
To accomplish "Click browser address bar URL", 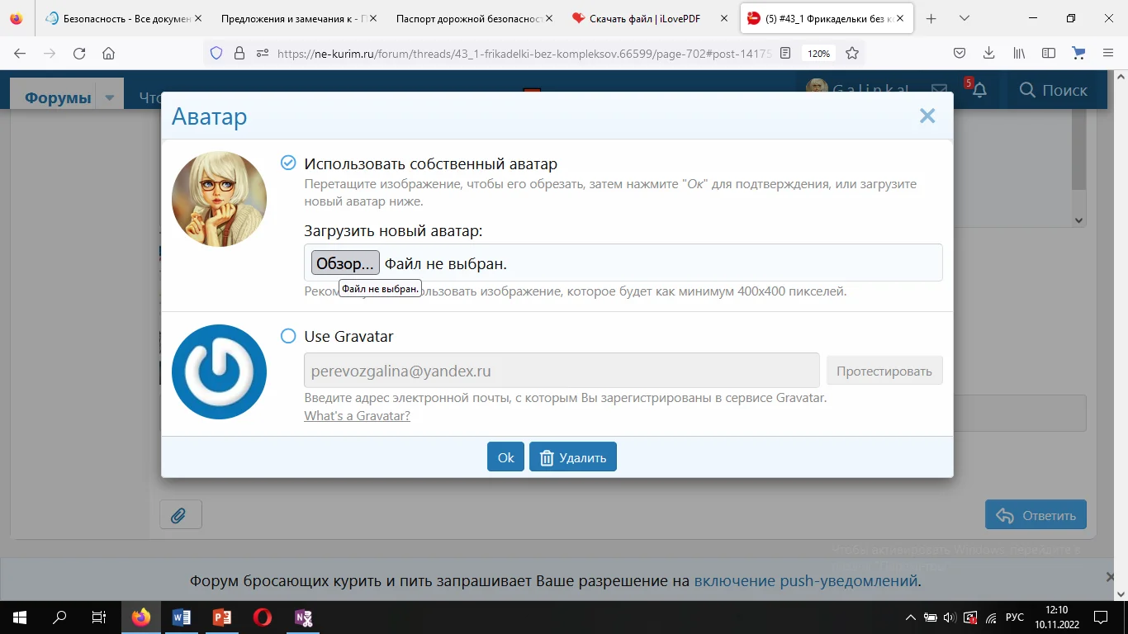I will tap(524, 53).
